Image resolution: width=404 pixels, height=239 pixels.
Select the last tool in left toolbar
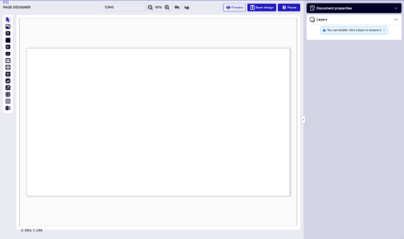click(x=8, y=108)
